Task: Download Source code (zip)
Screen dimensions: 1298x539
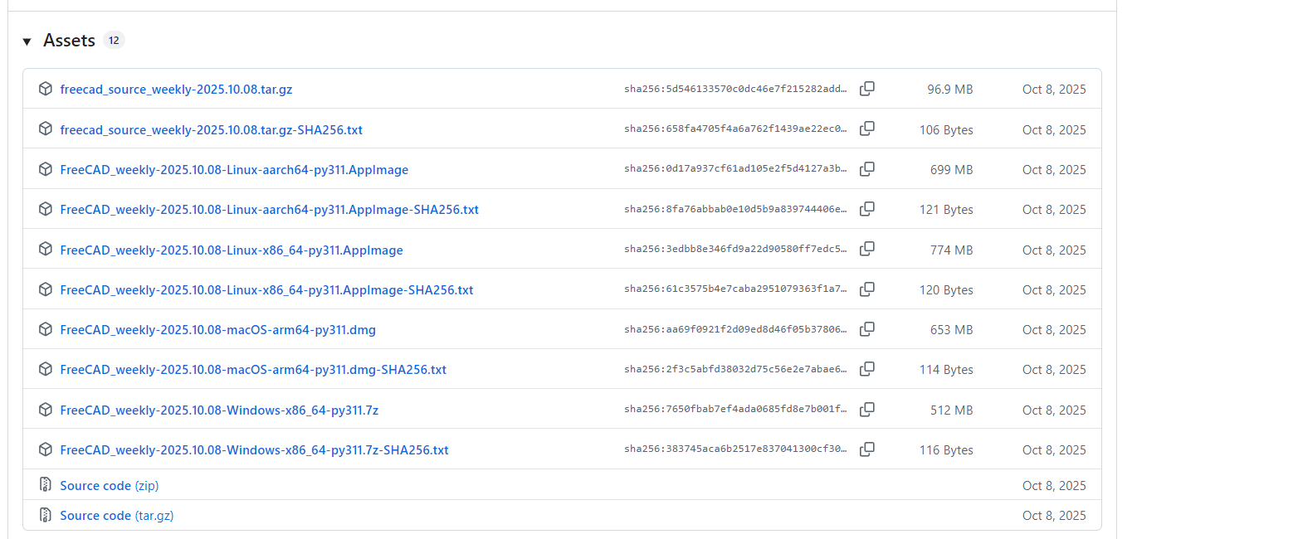Action: coord(110,486)
